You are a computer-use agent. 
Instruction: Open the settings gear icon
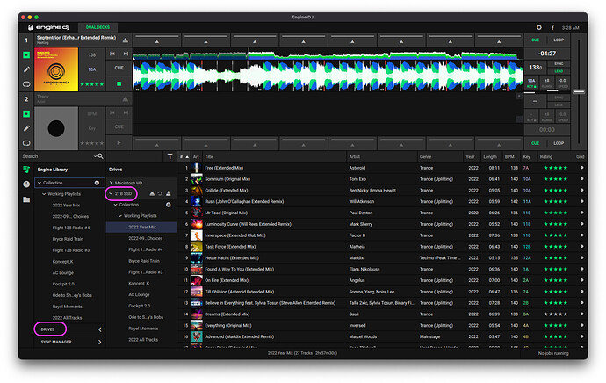pyautogui.click(x=538, y=27)
